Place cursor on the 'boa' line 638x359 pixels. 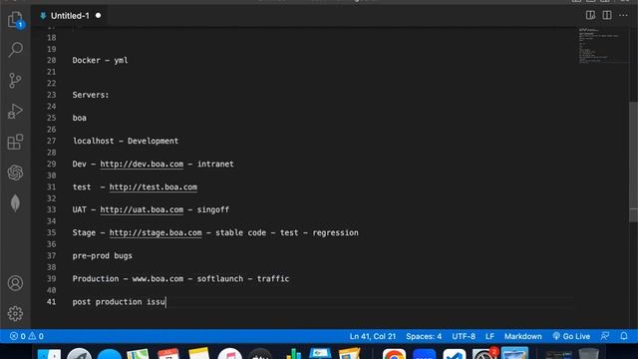(x=80, y=118)
